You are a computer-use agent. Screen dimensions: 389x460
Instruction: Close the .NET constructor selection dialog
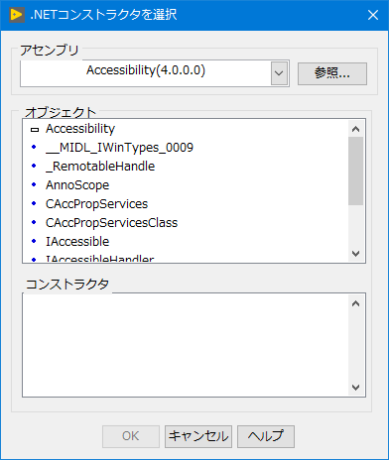point(373,15)
